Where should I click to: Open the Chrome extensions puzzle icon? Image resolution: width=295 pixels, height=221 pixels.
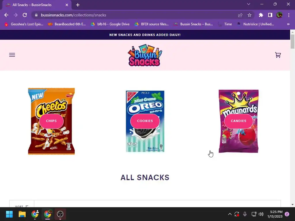click(261, 15)
